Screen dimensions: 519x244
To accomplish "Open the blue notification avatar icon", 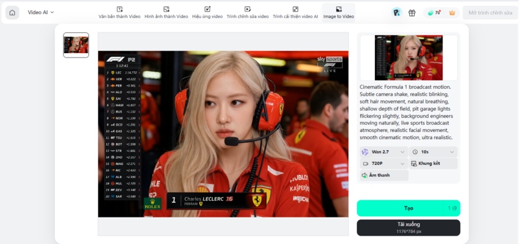I will point(396,12).
